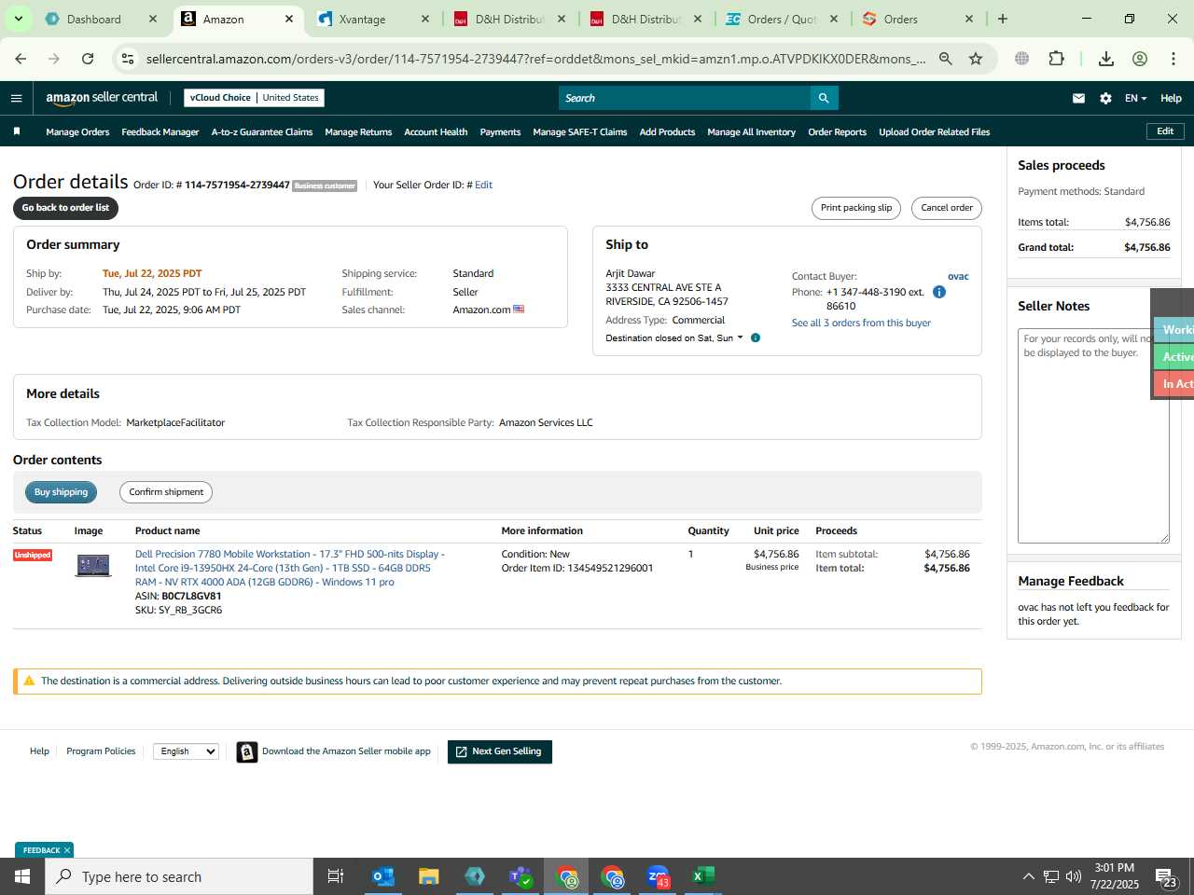Switch to the Dashboard tab
The image size is (1194, 895).
tap(101, 19)
